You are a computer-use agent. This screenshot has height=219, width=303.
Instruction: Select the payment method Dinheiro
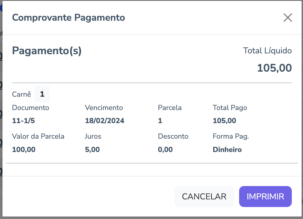[x=227, y=150]
